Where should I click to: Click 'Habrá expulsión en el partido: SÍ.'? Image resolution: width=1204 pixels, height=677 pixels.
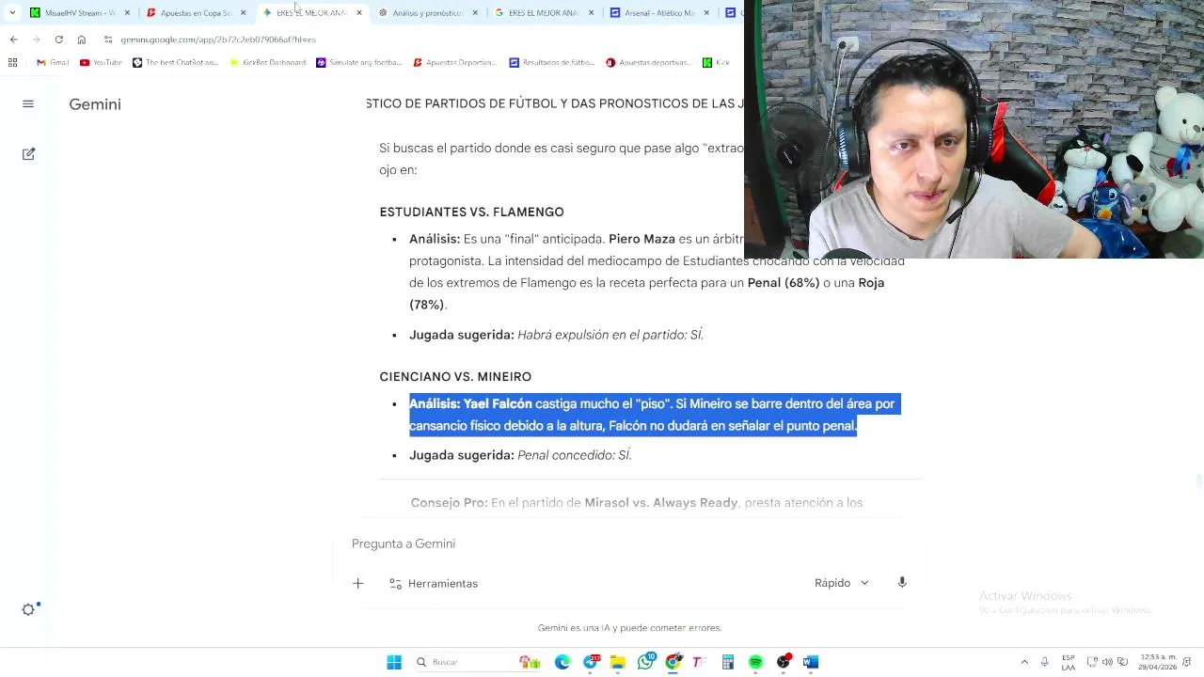(610, 335)
